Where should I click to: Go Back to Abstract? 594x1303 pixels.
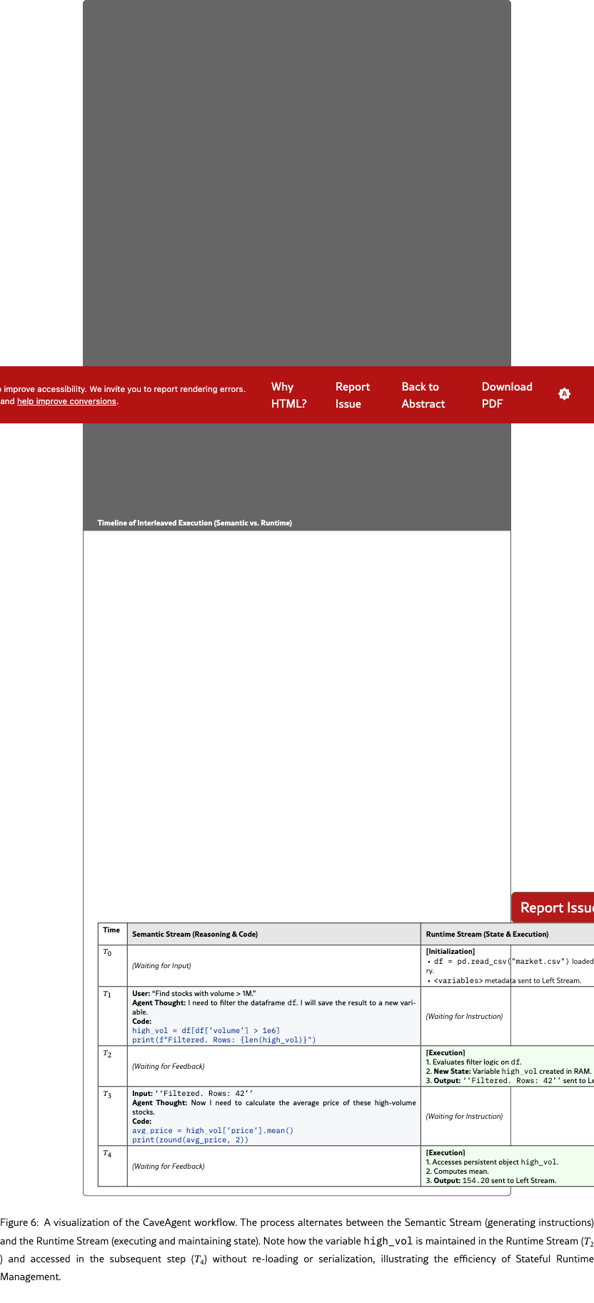tap(423, 395)
